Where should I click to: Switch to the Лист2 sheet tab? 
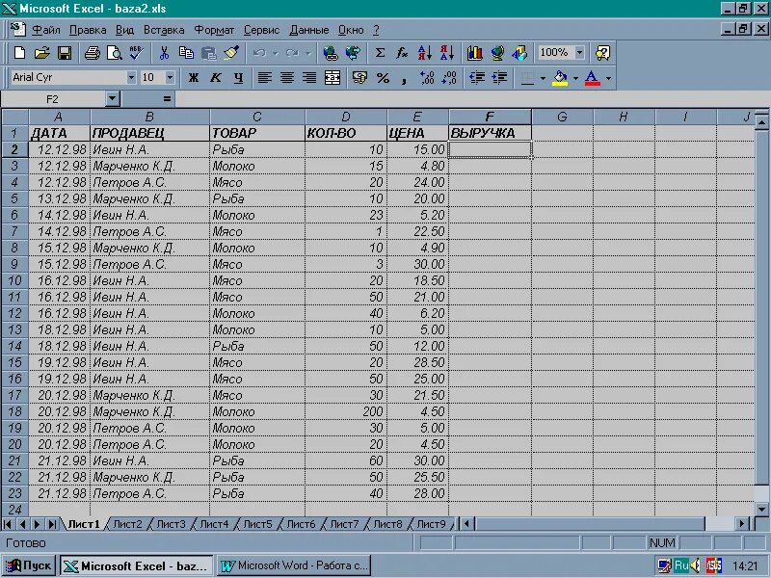(x=127, y=524)
